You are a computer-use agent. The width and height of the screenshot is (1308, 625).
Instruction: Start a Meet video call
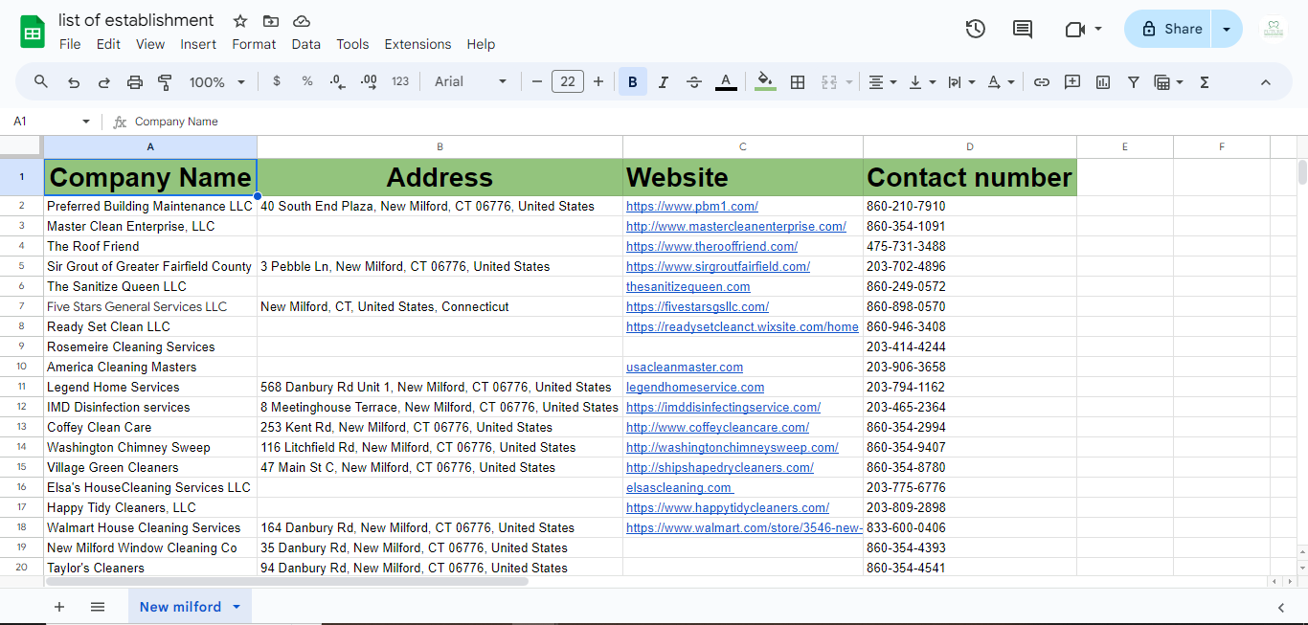pos(1074,29)
